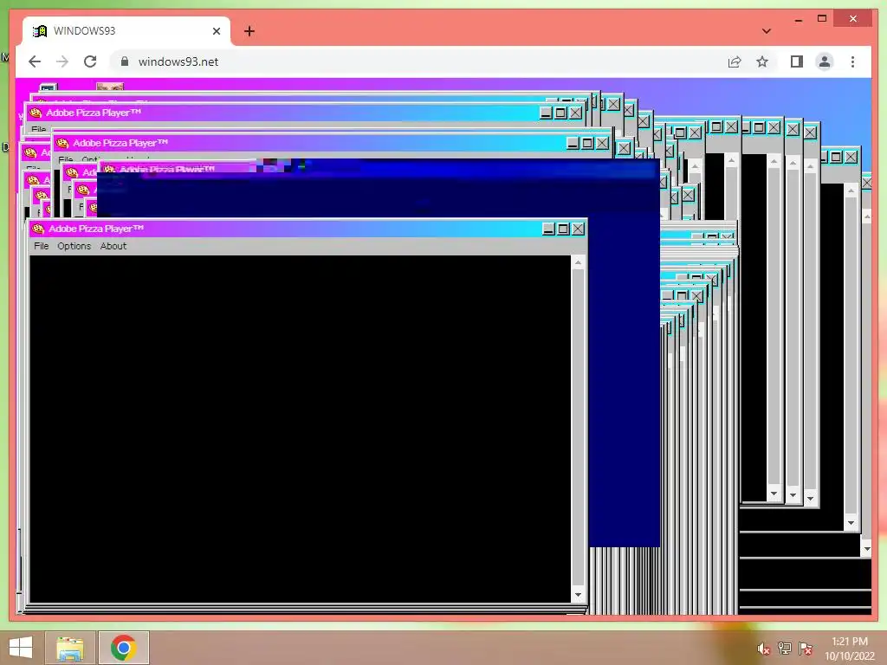
Task: Minimize the front Adobe Pizza Player window
Action: click(548, 229)
